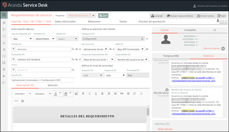
Task: Click the flame incidents icon in sidebar
Action: point(4,49)
